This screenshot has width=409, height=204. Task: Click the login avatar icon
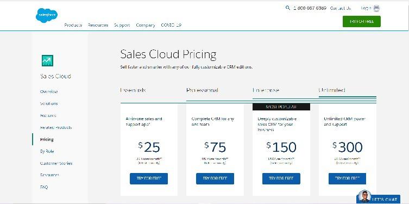tap(376, 8)
